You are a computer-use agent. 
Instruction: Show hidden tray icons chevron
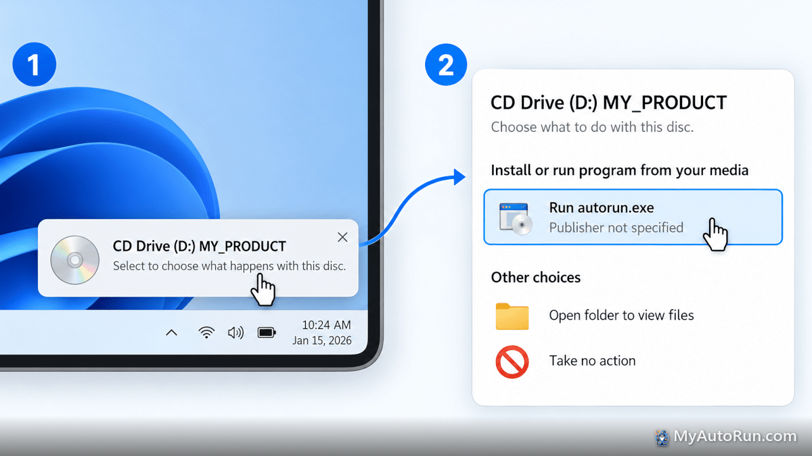172,332
